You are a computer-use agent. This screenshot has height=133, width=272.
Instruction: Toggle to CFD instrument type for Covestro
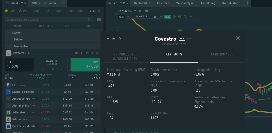(189, 39)
